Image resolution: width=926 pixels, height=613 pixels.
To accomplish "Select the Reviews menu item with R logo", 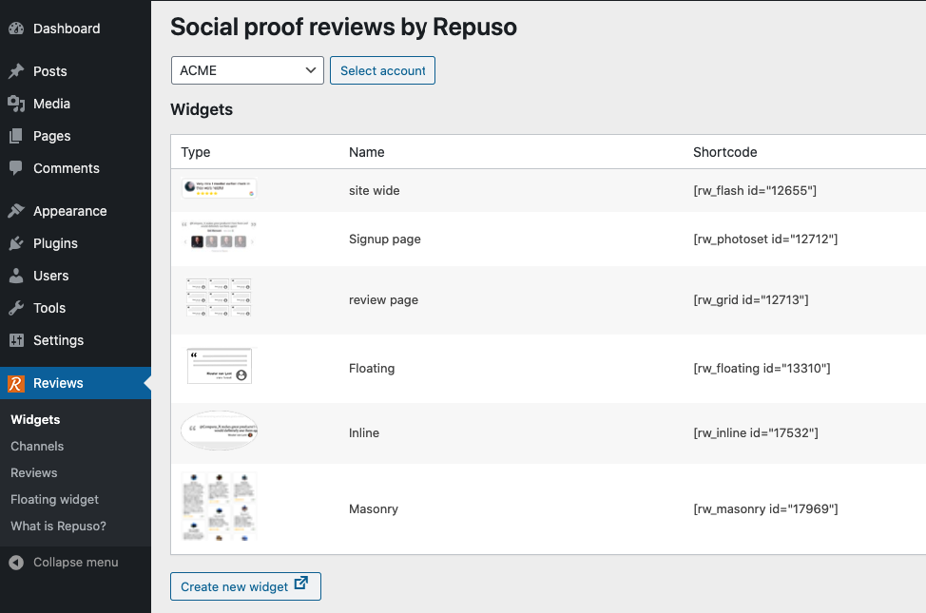I will [x=76, y=383].
